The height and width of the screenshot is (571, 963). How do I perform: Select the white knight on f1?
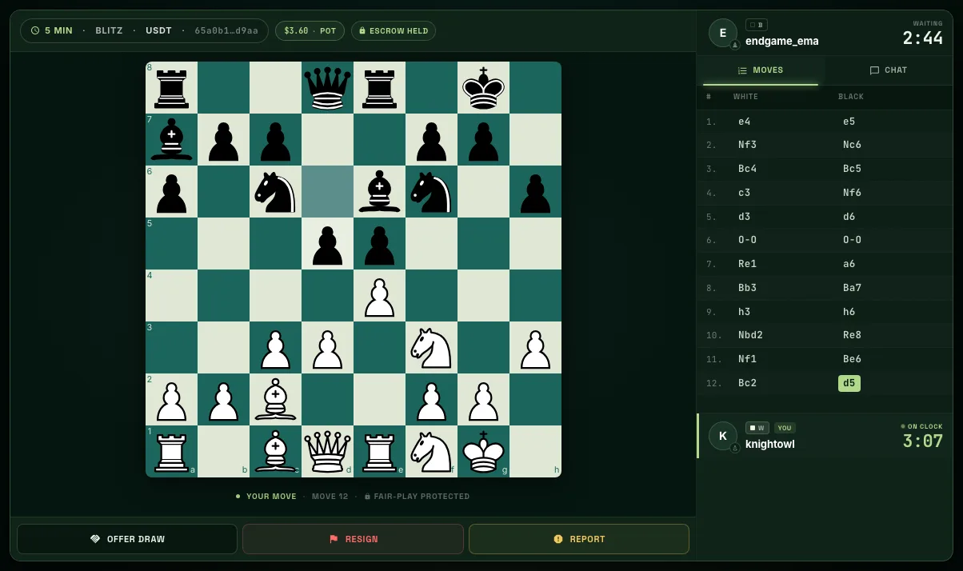pyautogui.click(x=431, y=452)
